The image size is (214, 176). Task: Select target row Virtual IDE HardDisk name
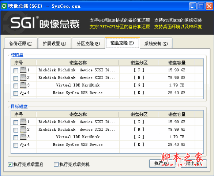point(78,137)
